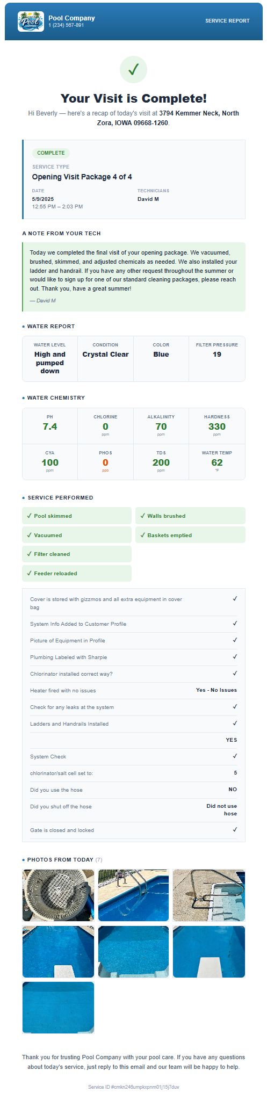Click the checkmark beside Walls brushed

point(142,516)
